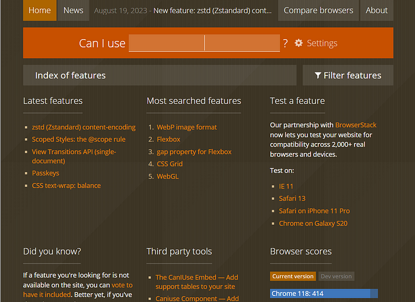Open Settings text link

point(322,43)
